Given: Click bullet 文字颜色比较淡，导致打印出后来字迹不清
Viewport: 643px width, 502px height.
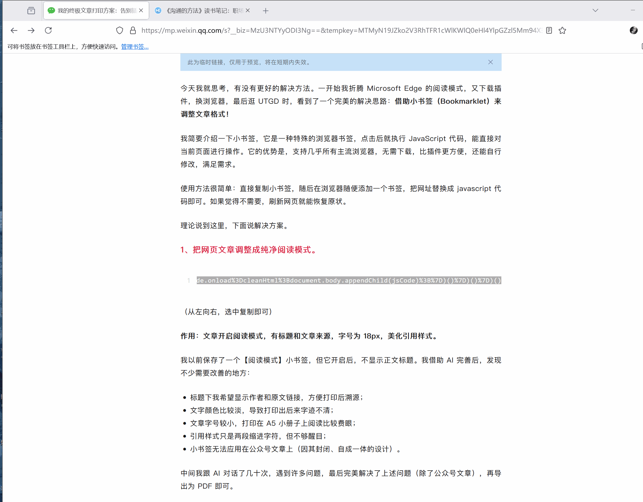Looking at the screenshot, I should pos(262,410).
